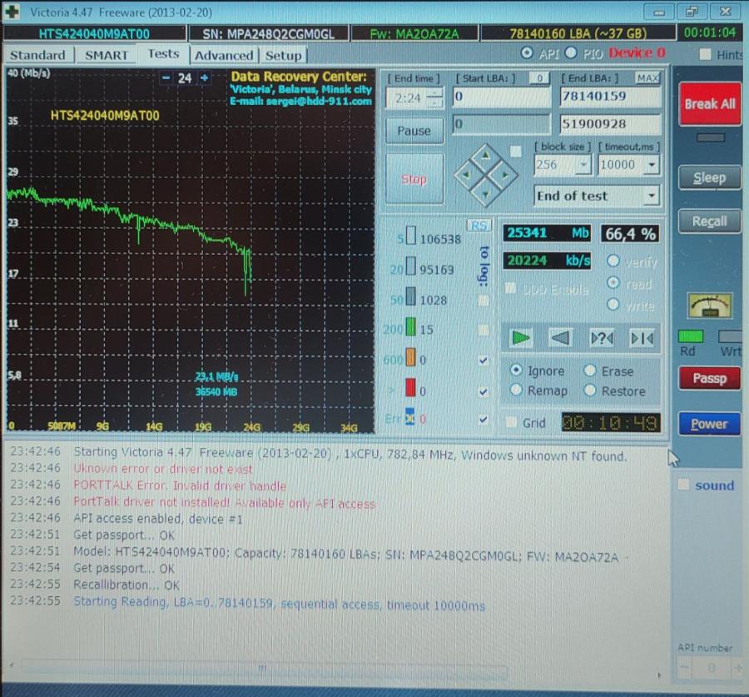Select PIO access mode

[x=571, y=53]
